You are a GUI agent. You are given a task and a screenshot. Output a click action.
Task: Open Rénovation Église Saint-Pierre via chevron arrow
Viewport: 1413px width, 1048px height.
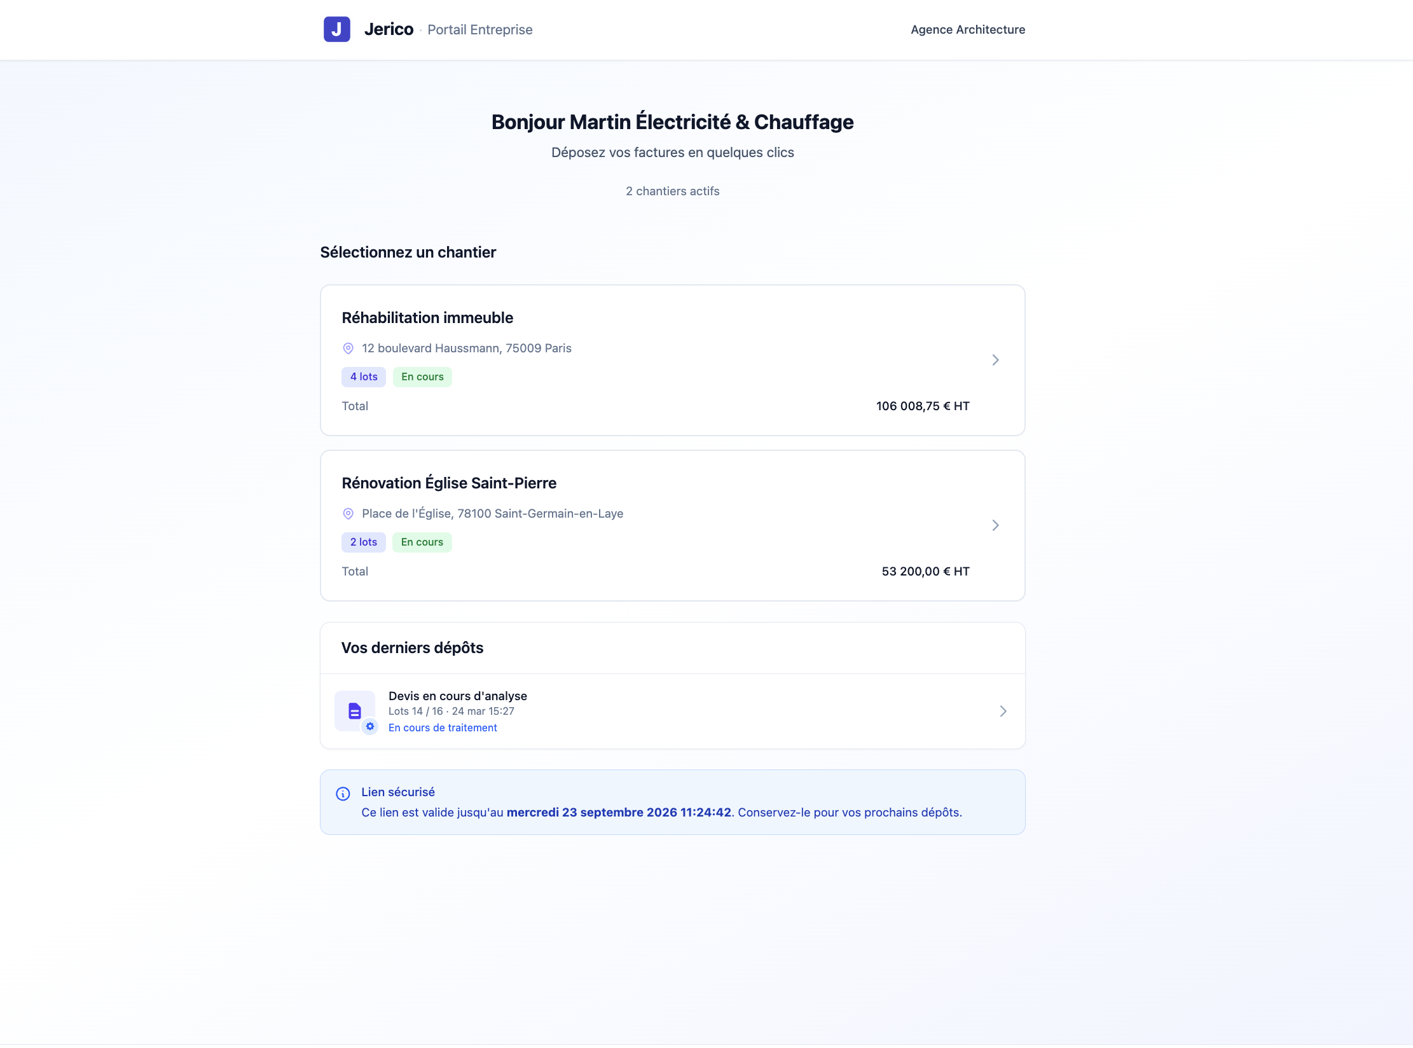point(995,525)
